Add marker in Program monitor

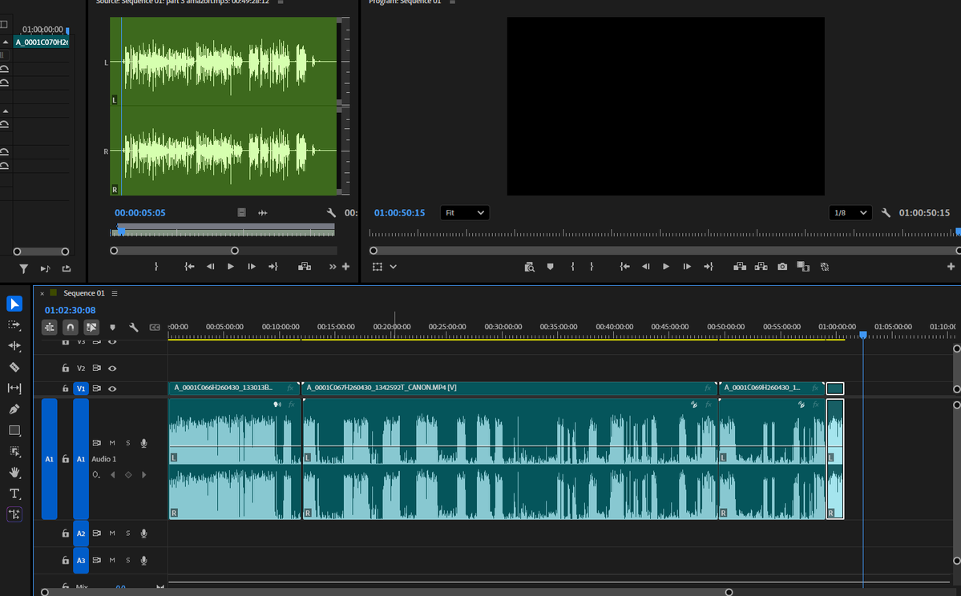click(550, 267)
